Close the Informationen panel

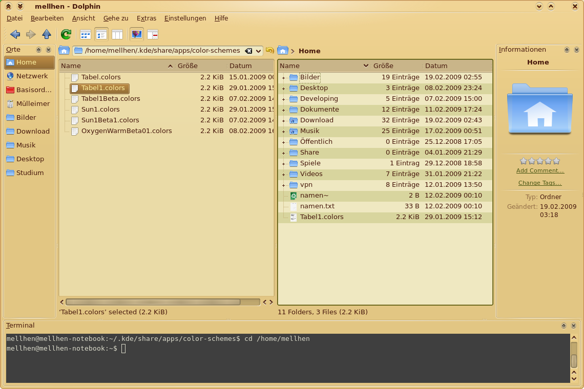click(576, 50)
